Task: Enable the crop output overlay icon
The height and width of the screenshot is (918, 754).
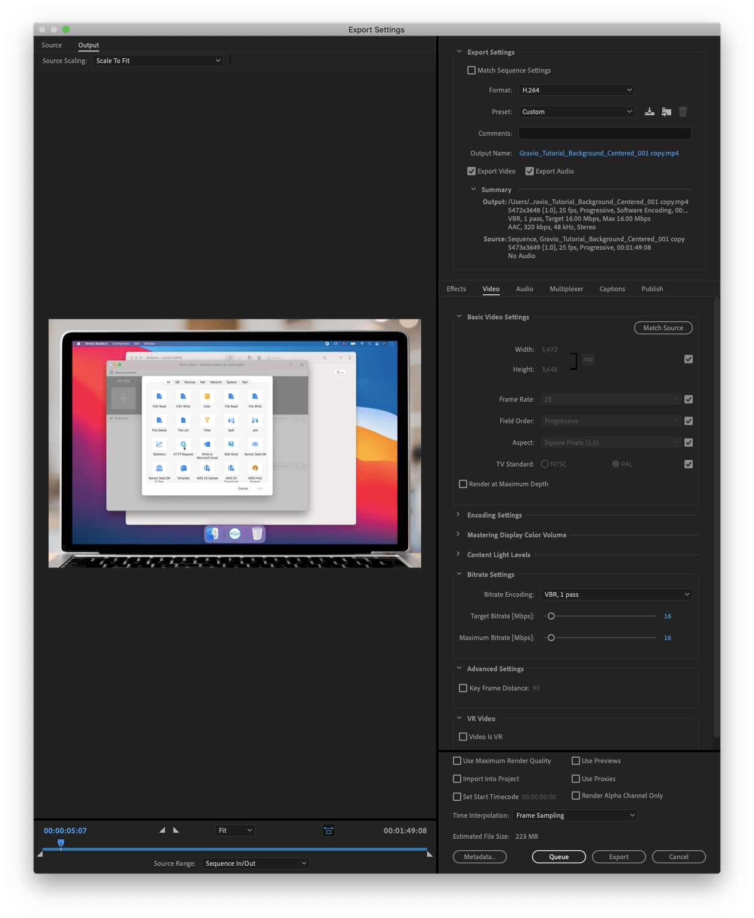Action: point(329,830)
